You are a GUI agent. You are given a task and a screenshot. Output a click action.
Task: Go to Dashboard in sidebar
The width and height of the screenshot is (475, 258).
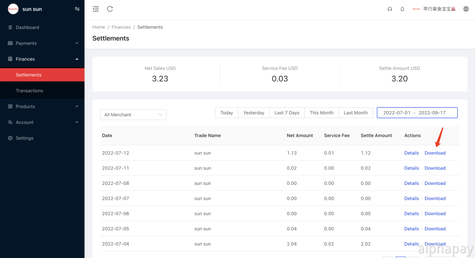coord(27,28)
